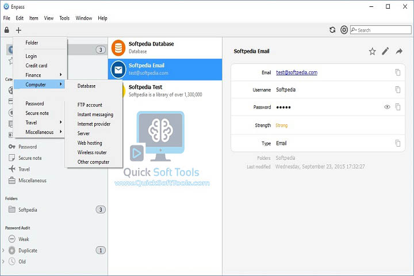Click the Password key icon in sidebar
This screenshot has height=276, width=414.
[x=11, y=147]
